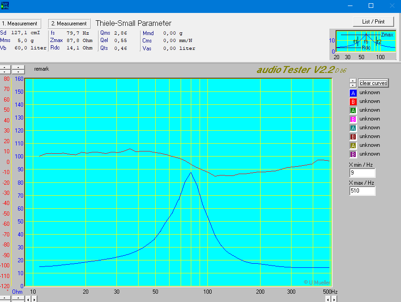Click the Qel value 0,55
Viewport: 401px width, 302px height.
pos(121,40)
